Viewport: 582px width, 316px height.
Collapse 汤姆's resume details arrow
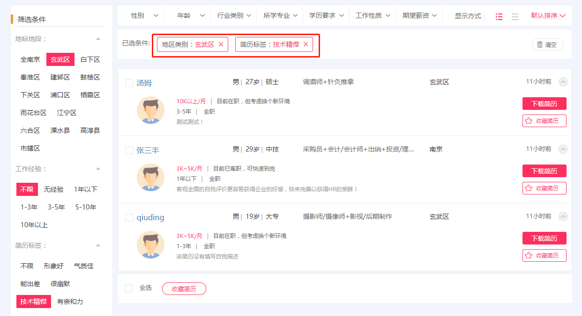pos(563,82)
